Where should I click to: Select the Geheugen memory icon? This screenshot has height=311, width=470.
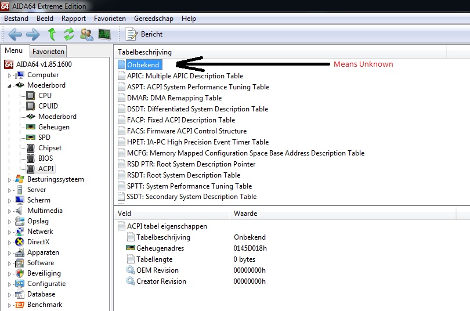point(31,127)
